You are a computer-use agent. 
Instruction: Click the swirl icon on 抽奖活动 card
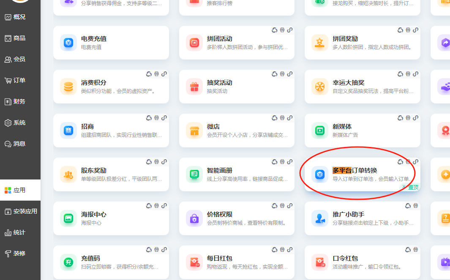[275, 74]
